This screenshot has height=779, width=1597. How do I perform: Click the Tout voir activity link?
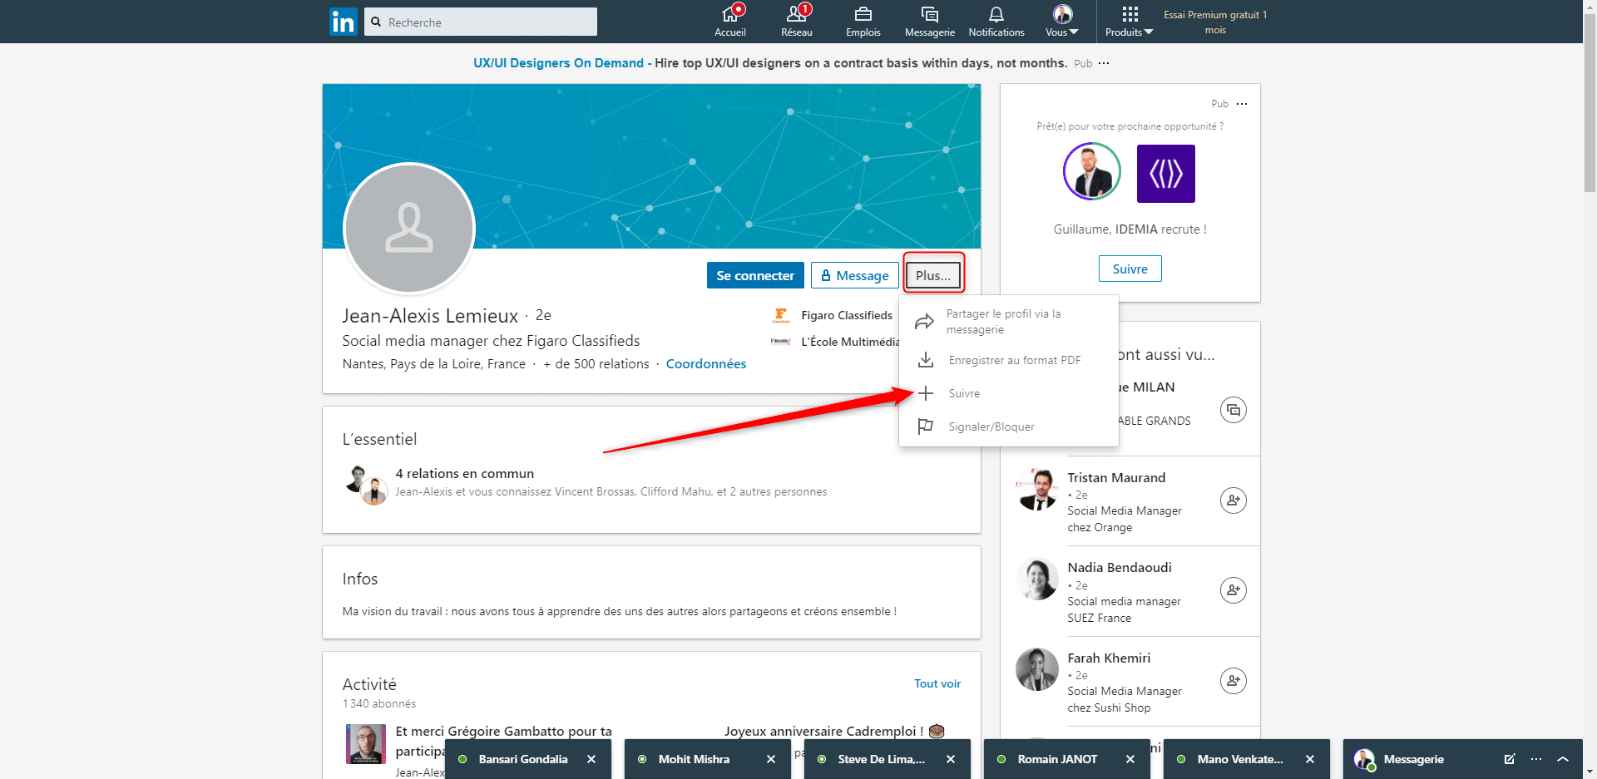click(937, 683)
